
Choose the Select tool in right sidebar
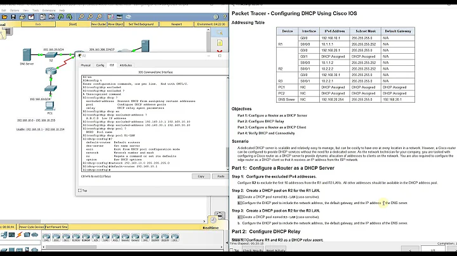coord(220,33)
